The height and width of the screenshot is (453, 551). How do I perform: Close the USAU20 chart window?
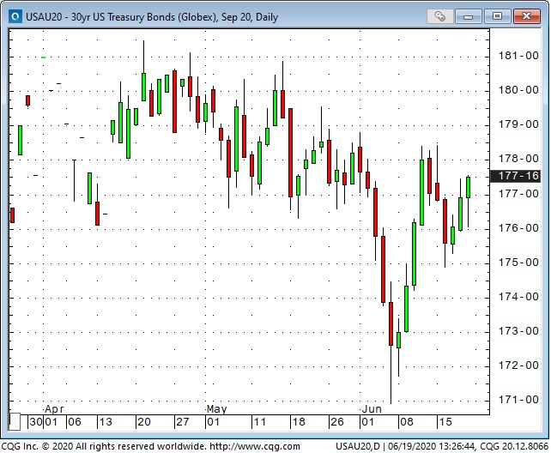[x=526, y=16]
